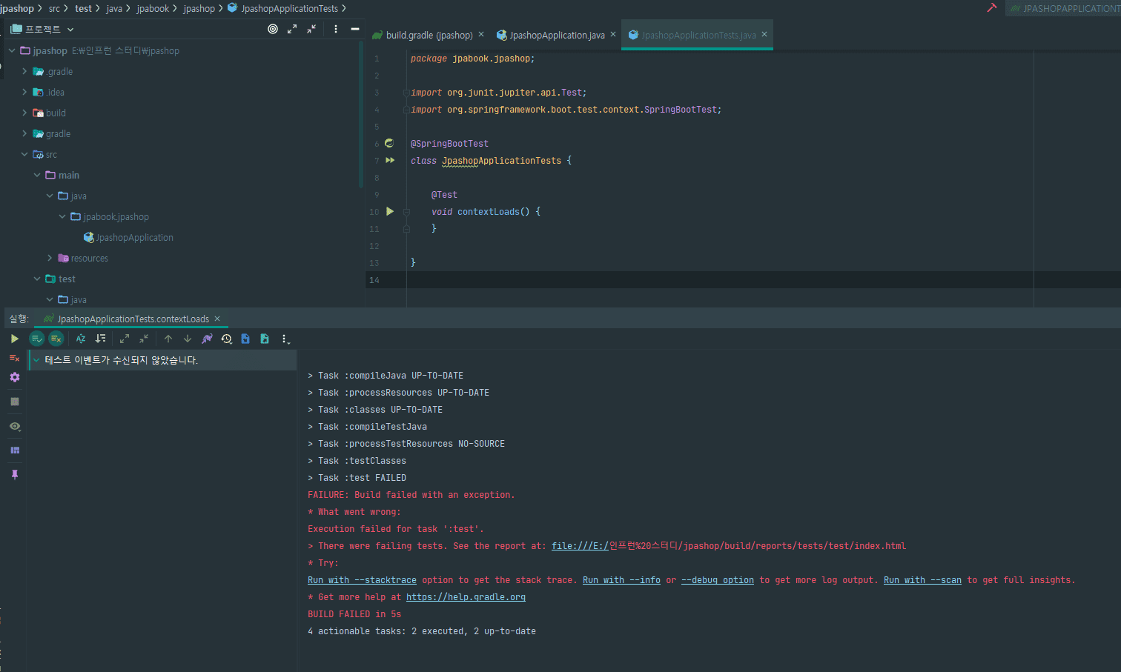
Task: Close JpashopApplicationTests.contextLoads run tab
Action: [217, 319]
